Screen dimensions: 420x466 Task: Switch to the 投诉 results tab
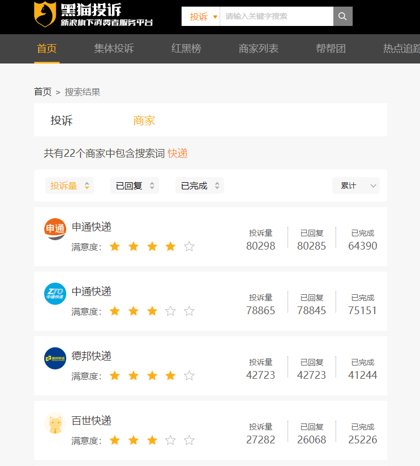tap(61, 120)
